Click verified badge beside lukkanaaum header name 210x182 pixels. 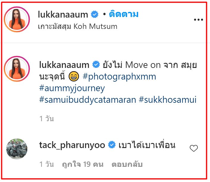coord(95,14)
